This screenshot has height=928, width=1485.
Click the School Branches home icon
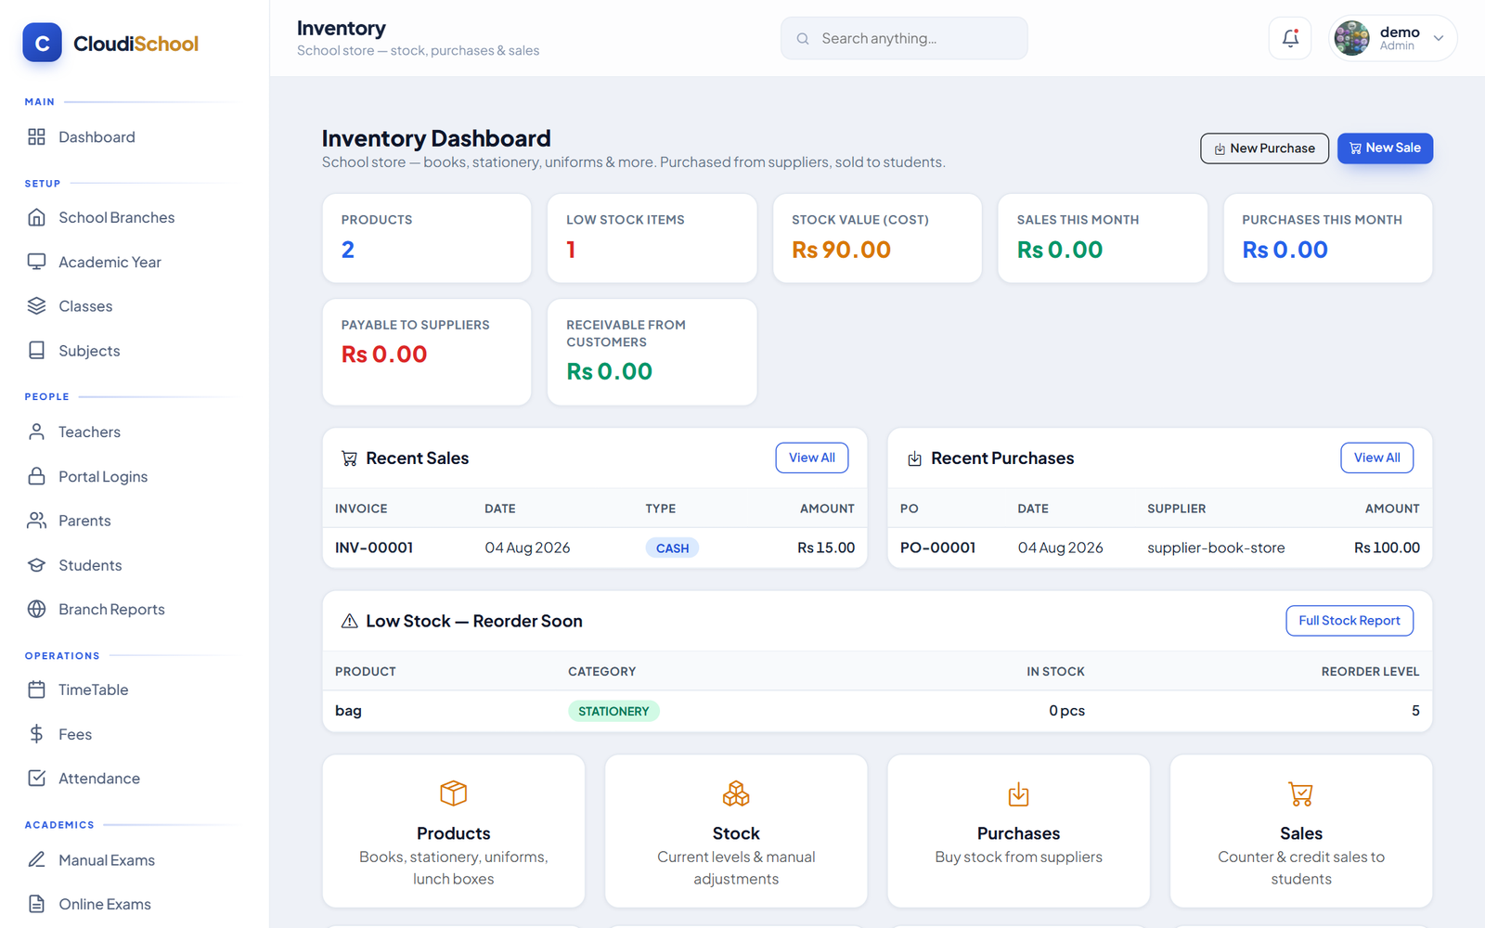tap(36, 217)
